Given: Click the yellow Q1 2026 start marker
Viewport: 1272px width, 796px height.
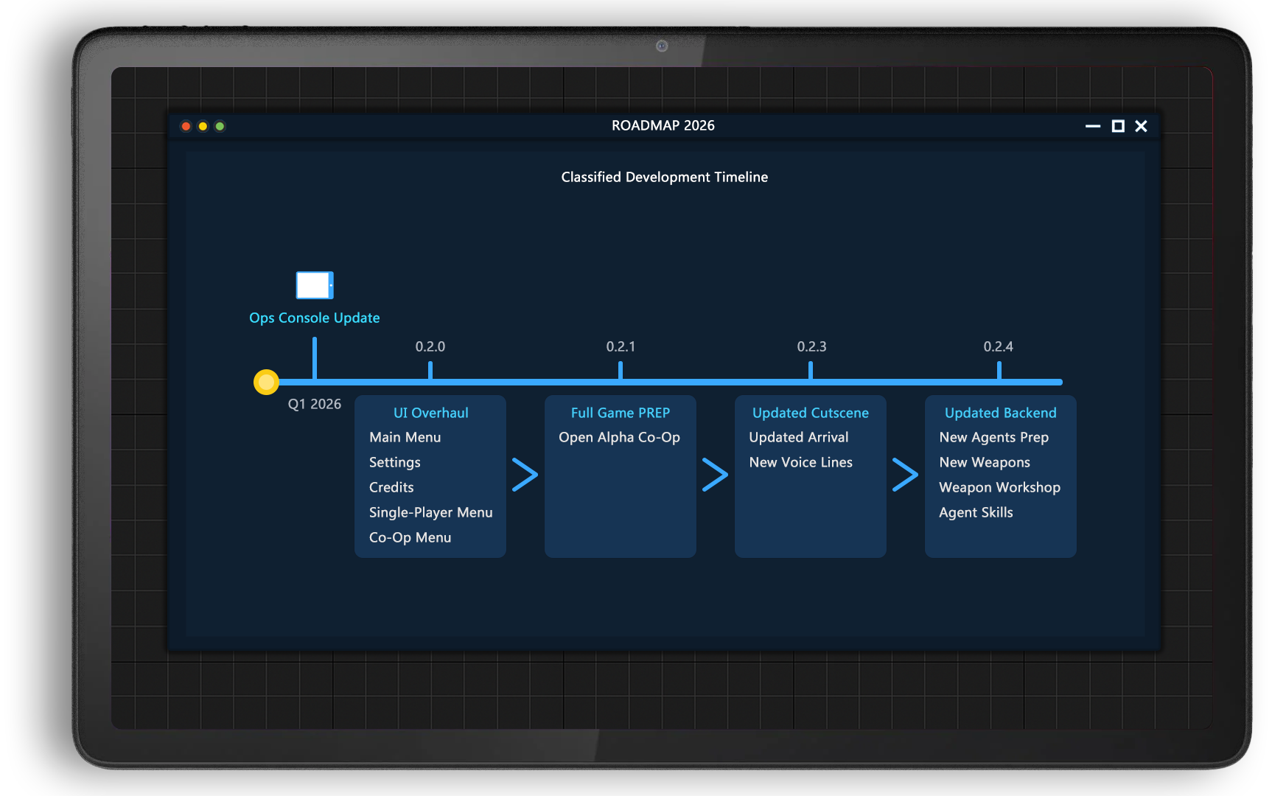Looking at the screenshot, I should point(266,382).
